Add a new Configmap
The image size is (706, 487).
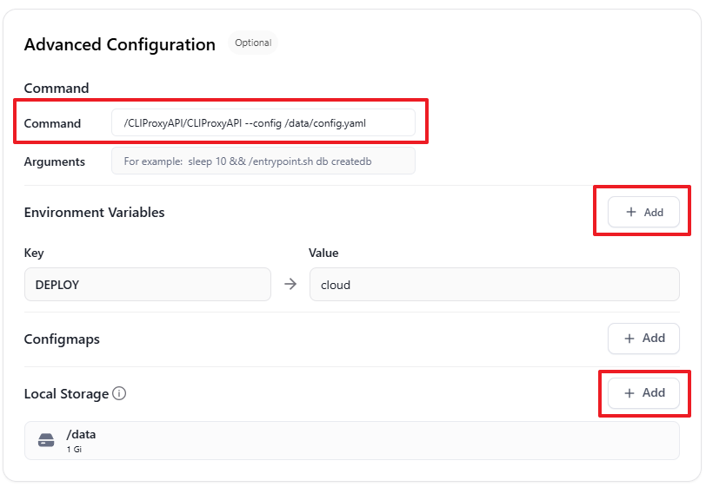[x=643, y=338]
